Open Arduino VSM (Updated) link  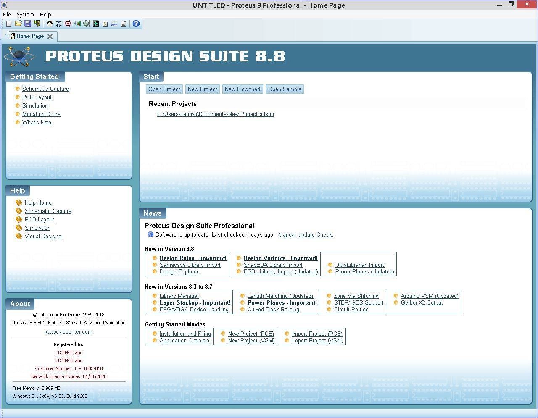pyautogui.click(x=430, y=296)
